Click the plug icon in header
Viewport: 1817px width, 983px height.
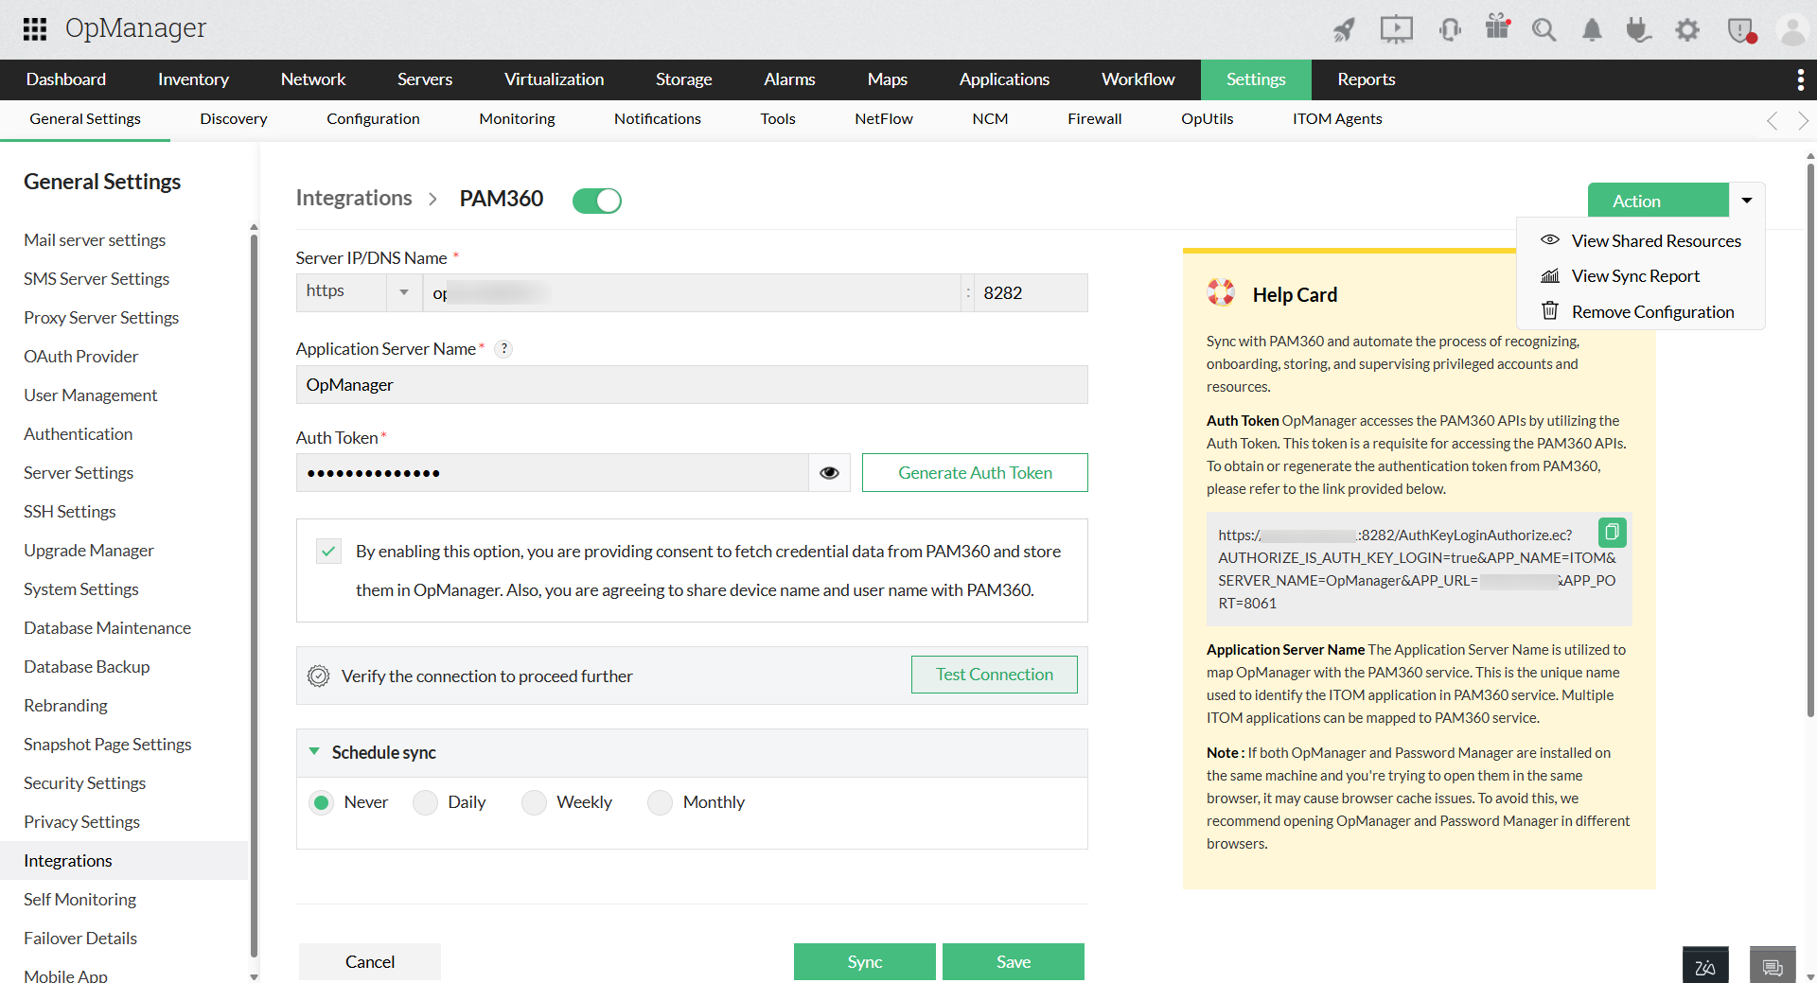click(1639, 30)
